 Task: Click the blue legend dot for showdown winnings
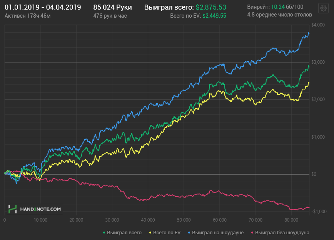pos(189,233)
